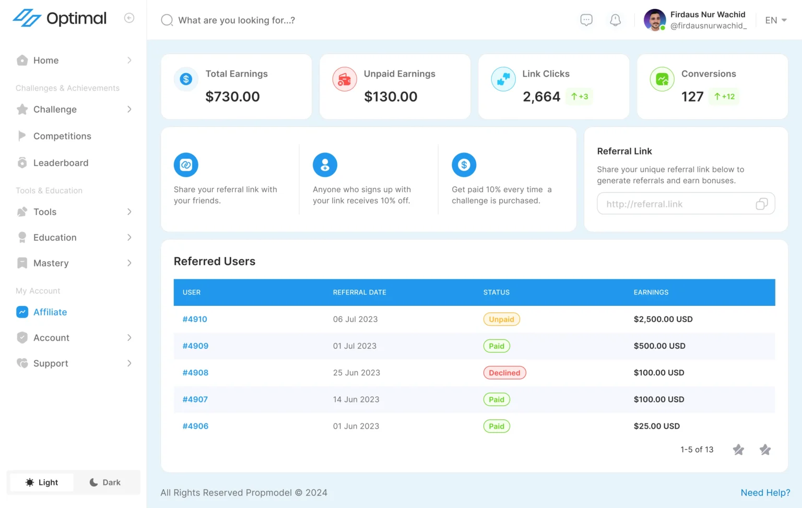This screenshot has width=802, height=508.
Task: Open the notifications bell
Action: coord(615,20)
